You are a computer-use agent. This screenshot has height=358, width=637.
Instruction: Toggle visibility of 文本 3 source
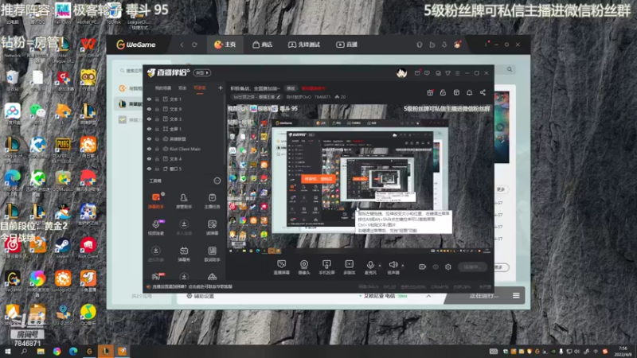tap(149, 119)
